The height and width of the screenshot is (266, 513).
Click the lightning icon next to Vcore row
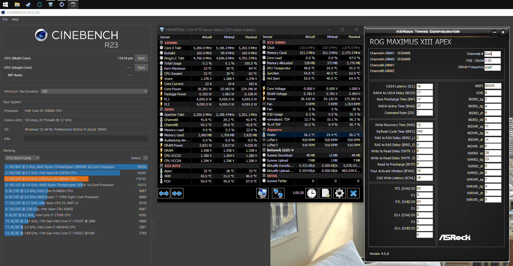coord(161,79)
